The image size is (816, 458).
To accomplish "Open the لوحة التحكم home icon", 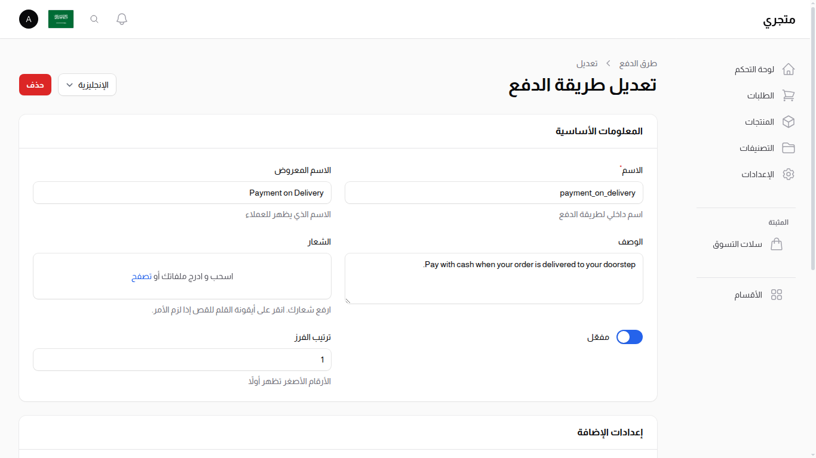I will point(789,69).
